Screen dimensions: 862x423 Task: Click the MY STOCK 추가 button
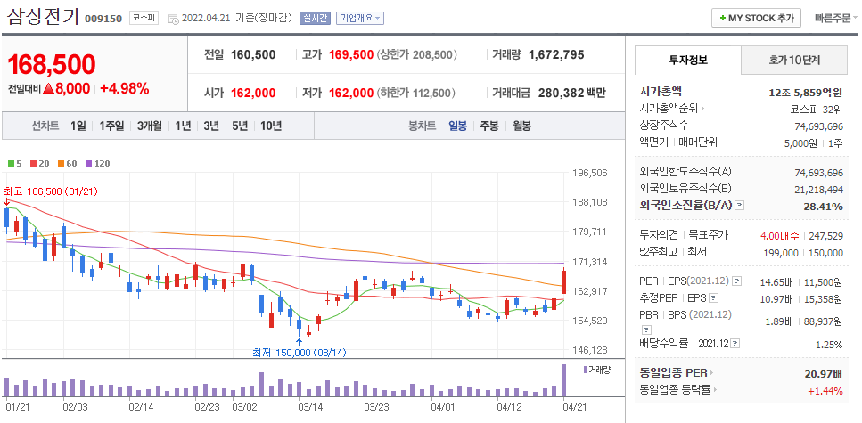[x=756, y=18]
